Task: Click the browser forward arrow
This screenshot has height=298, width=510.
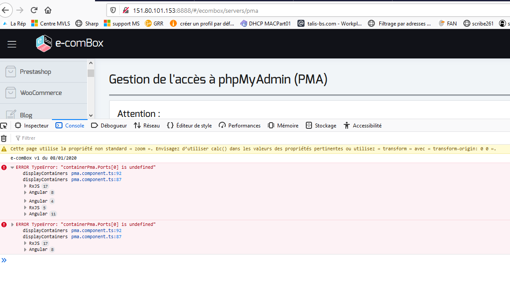Action: point(20,10)
